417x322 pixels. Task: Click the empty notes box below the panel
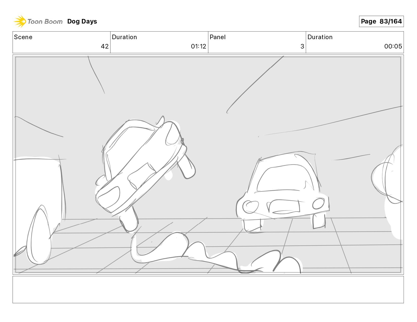tap(208, 289)
